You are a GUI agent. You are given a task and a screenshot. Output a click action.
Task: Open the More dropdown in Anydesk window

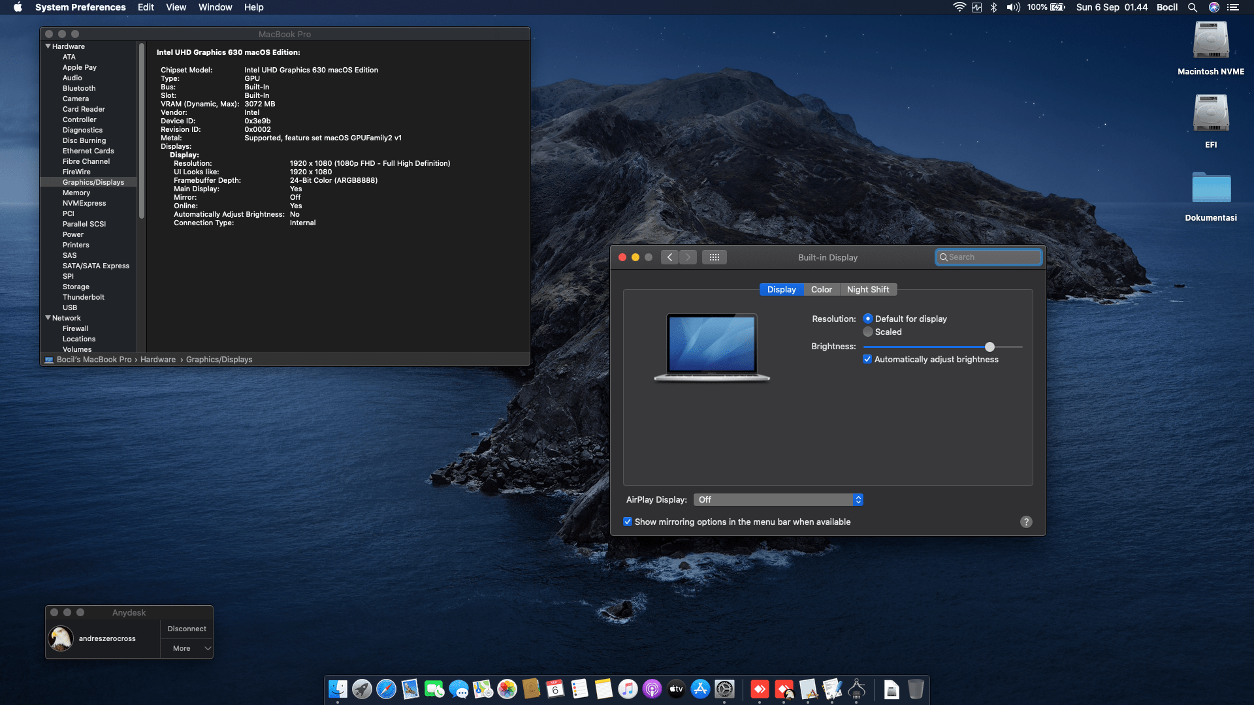click(x=187, y=648)
